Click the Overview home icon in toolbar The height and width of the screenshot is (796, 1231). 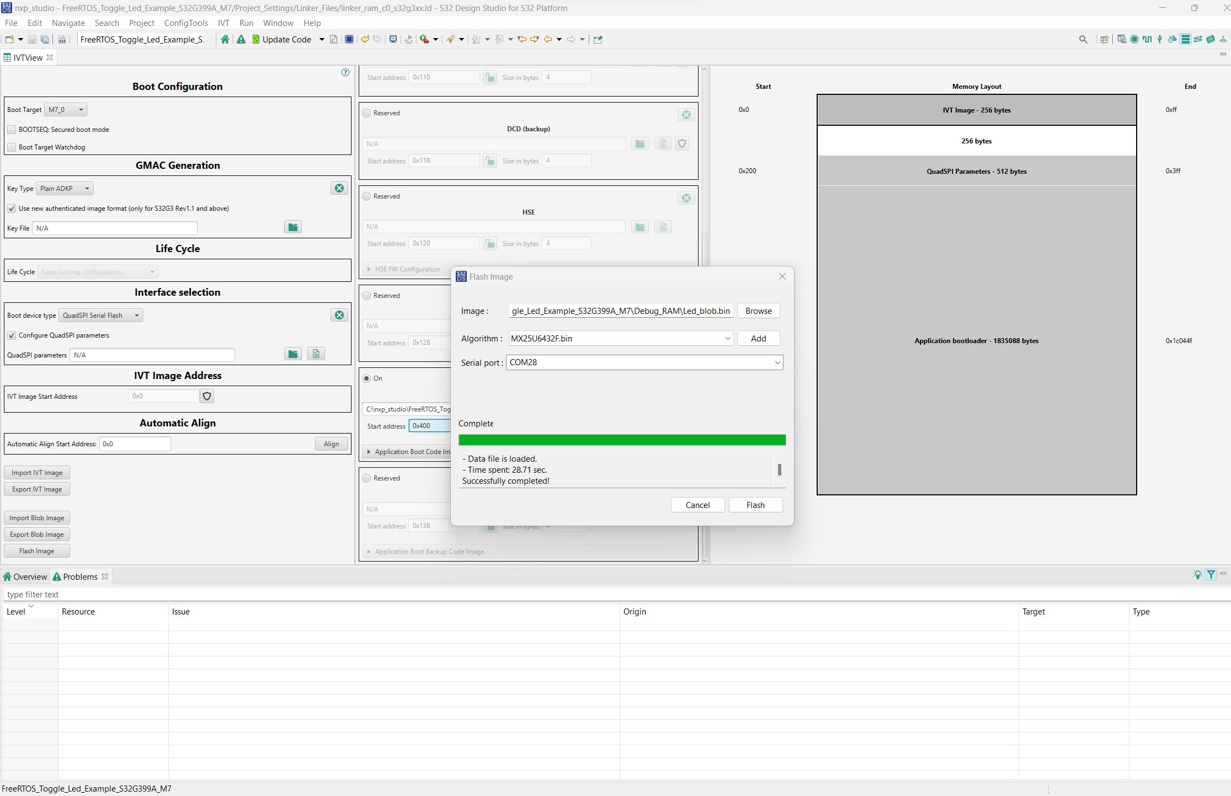(225, 39)
